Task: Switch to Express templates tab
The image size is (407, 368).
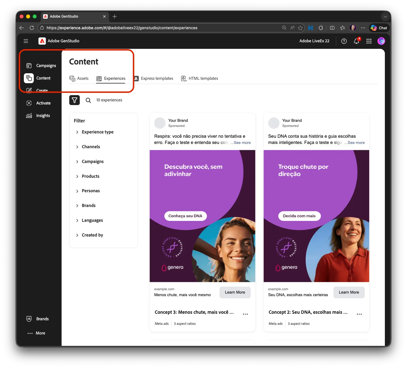Action: pos(153,78)
